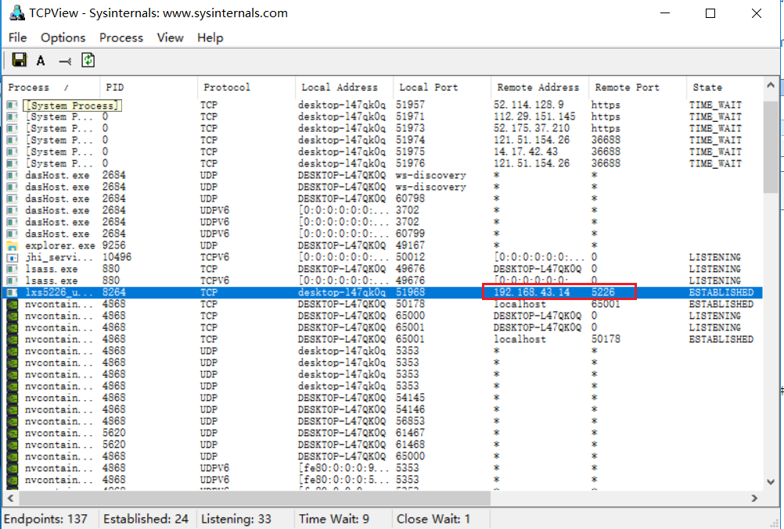This screenshot has width=784, height=529.
Task: Click the dasHost.exe icon on the port 60799 row
Action: [x=12, y=234]
